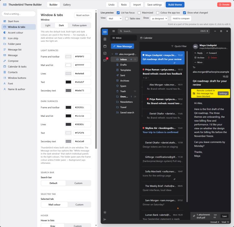This screenshot has height=227, width=234.
Task: Open the Calendar tab in preview
Action: pyautogui.click(x=146, y=38)
